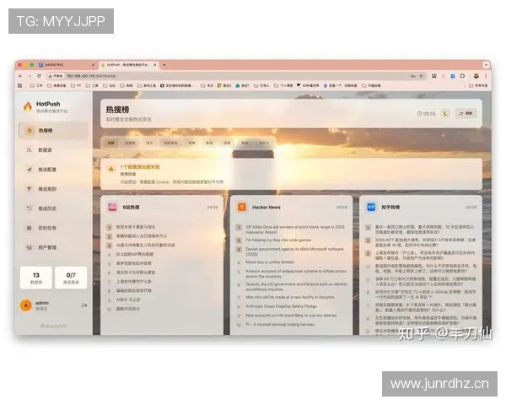This screenshot has width=506, height=405.
Task: Open 定时任务 in the sidebar
Action: click(x=46, y=227)
